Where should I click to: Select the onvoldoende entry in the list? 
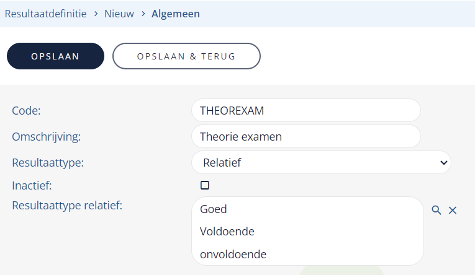point(233,255)
